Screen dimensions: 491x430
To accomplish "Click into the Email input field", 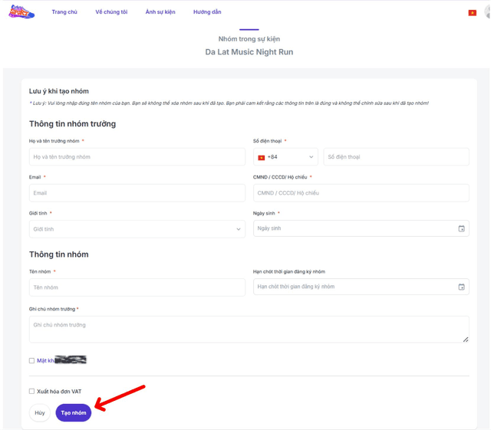I will (137, 193).
